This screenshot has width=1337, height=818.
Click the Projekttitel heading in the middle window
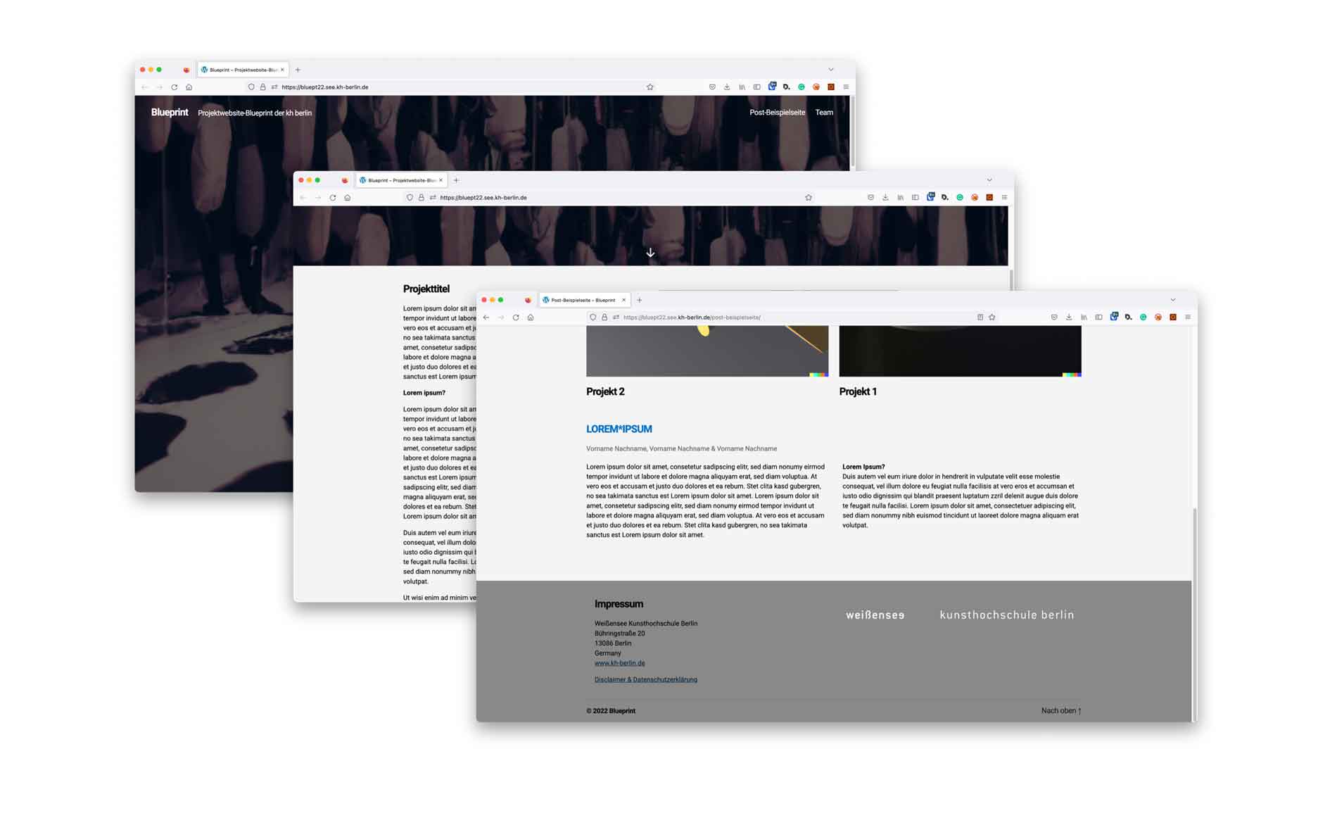pos(426,289)
